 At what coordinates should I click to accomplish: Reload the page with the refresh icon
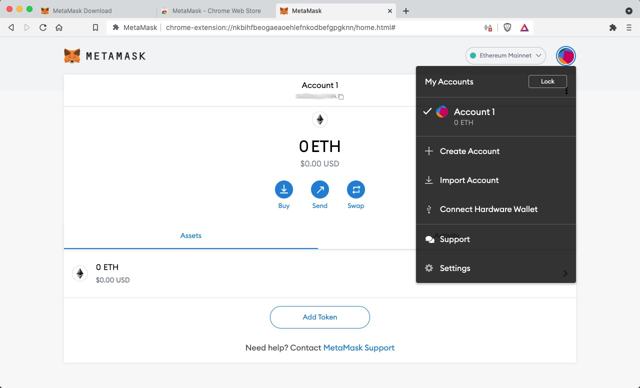coord(43,27)
